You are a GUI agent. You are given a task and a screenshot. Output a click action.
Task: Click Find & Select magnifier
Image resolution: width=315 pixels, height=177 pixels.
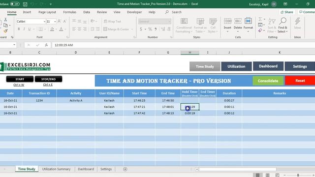[x=283, y=21]
